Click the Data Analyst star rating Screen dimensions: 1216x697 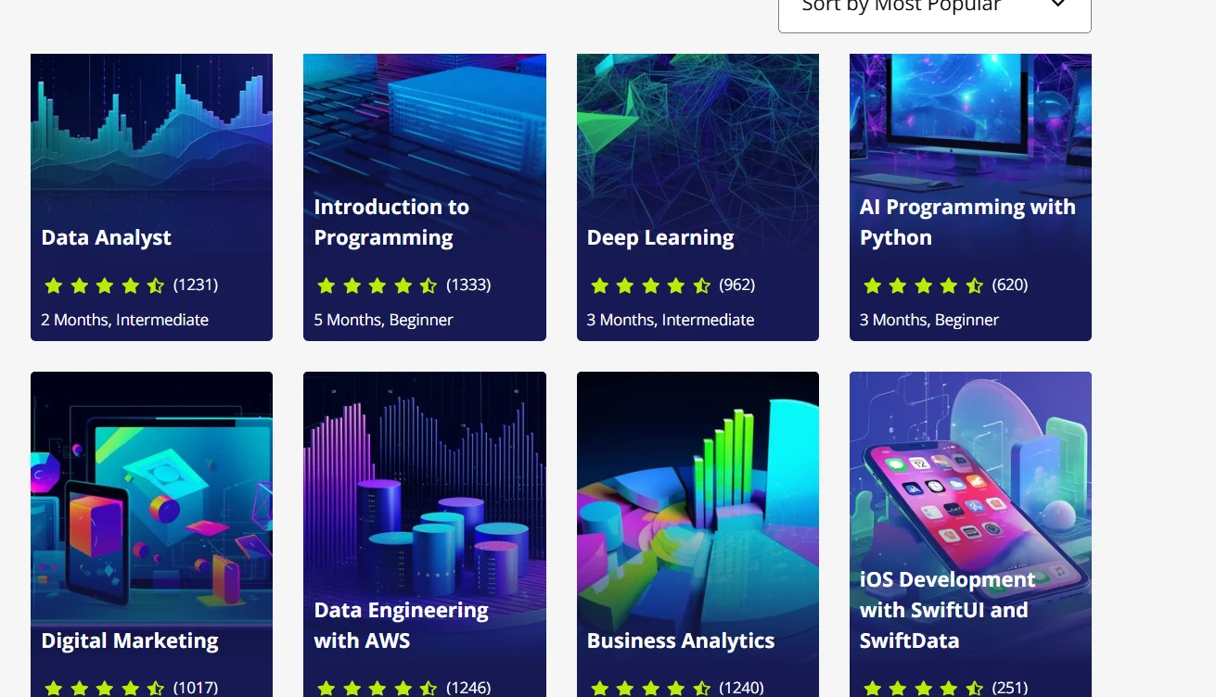104,285
